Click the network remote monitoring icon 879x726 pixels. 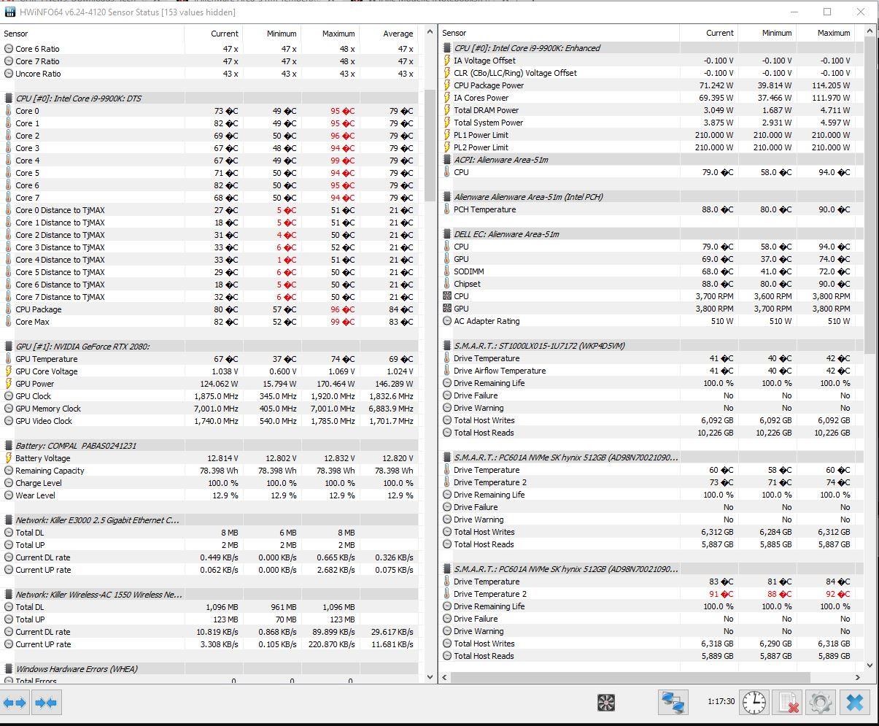tap(673, 703)
